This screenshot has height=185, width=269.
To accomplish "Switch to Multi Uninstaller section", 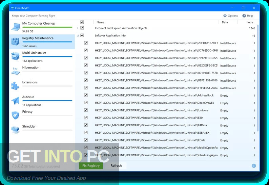I will [x=42, y=56].
